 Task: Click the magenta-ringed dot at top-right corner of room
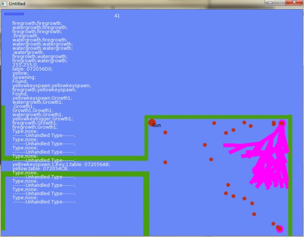tap(282, 123)
